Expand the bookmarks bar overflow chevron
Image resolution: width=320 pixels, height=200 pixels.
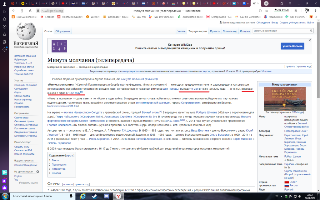tap(316, 17)
